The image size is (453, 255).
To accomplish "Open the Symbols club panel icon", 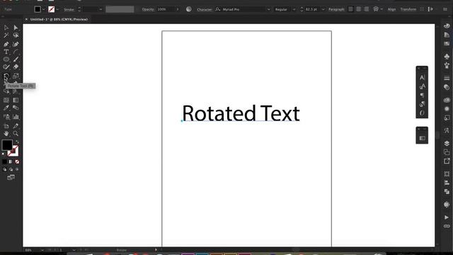I will [447, 57].
